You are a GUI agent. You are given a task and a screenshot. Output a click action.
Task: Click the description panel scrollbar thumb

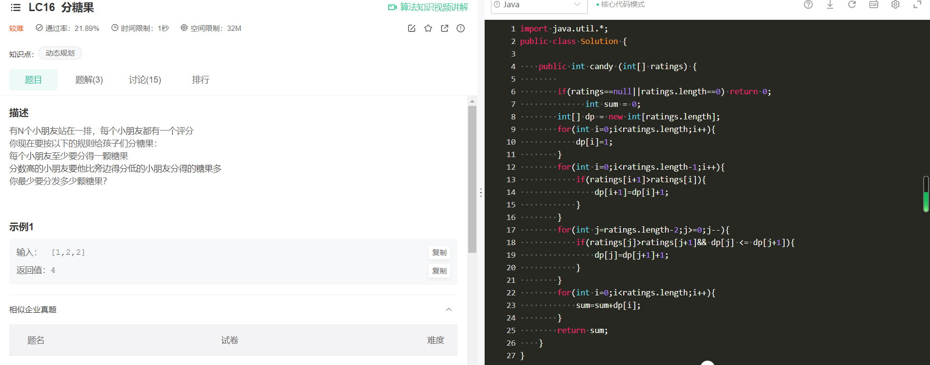click(472, 179)
